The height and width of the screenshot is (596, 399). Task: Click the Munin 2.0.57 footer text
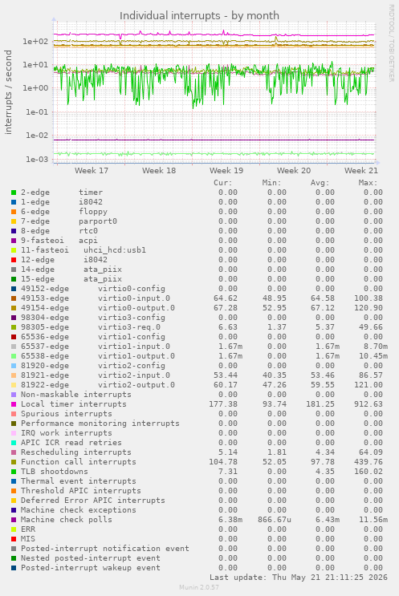coord(199,587)
